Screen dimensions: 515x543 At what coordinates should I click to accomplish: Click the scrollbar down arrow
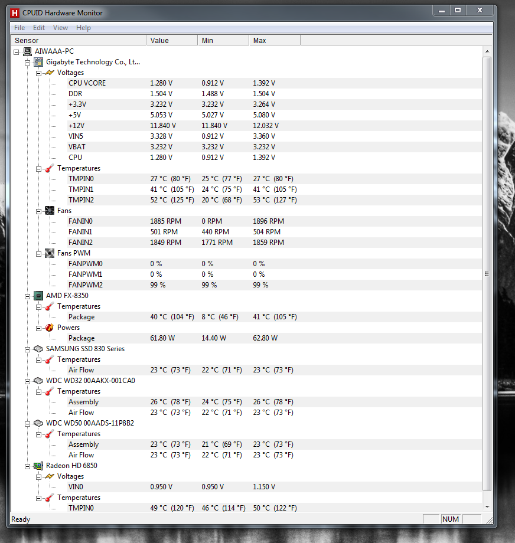click(x=487, y=507)
